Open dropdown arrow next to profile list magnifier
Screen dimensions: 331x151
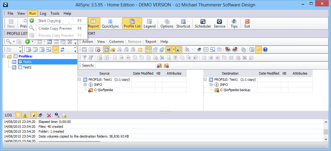pyautogui.click(x=14, y=42)
